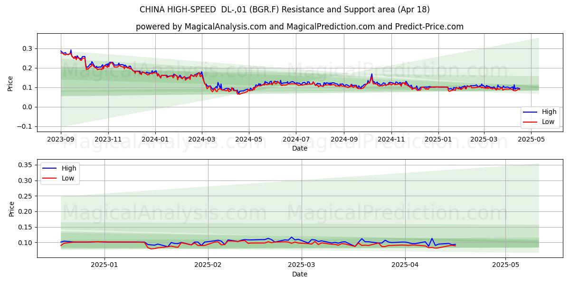
Task: Click the '−0.1' price tick on the top chart
Action: click(24, 126)
